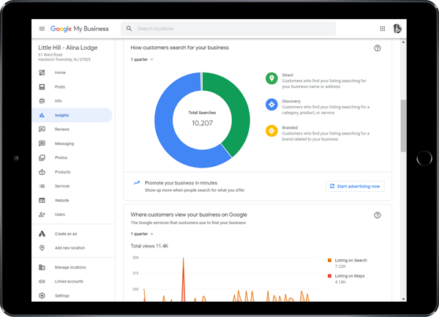Expand the views card's 1 quarter dropdown

click(x=142, y=234)
